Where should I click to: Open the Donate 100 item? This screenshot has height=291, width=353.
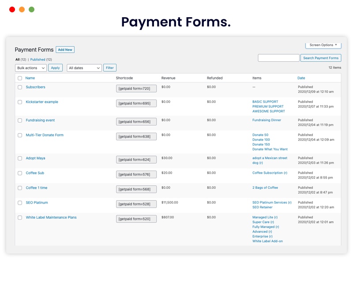click(x=261, y=140)
